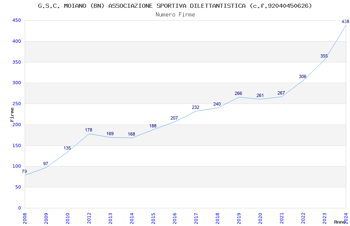This screenshot has height=226, width=350.
Task: Click the 'Firme' y-axis title
Action: (x=12, y=115)
